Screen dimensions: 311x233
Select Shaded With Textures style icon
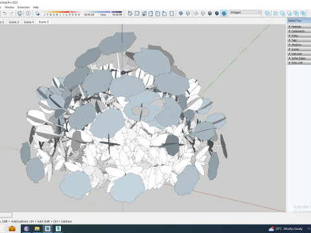coord(217,14)
